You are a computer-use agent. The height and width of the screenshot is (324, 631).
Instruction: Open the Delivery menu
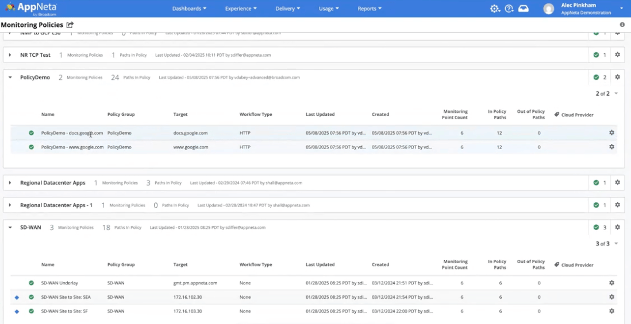[x=288, y=9]
